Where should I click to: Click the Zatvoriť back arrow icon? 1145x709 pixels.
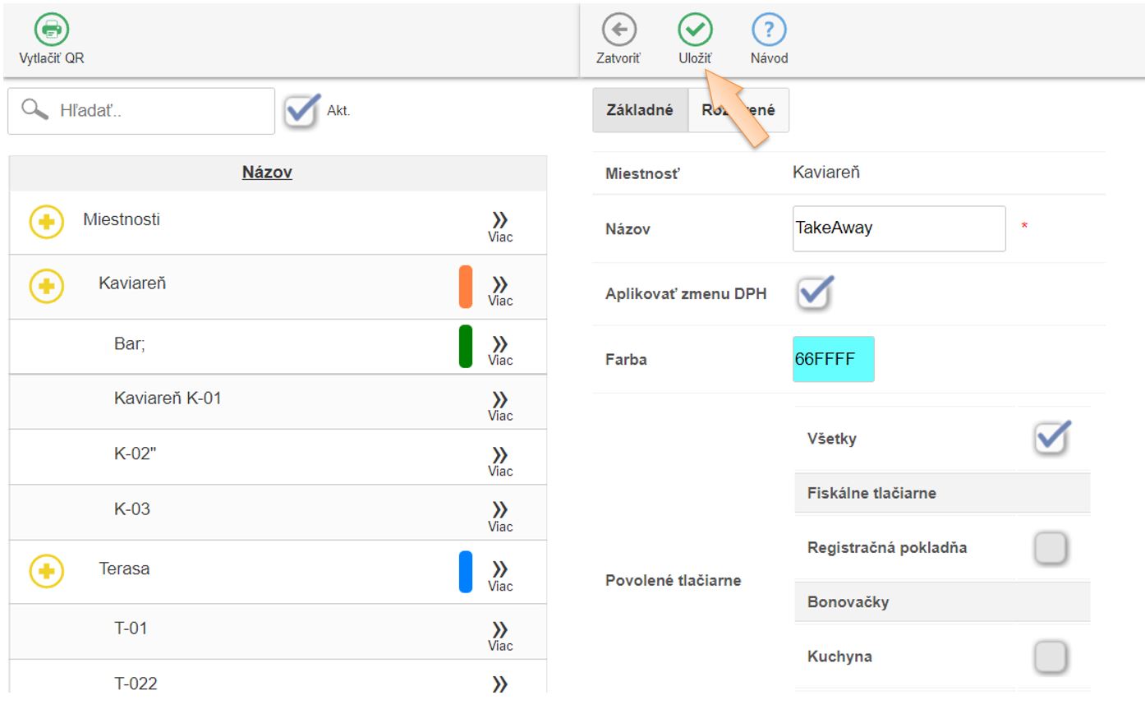(x=618, y=30)
